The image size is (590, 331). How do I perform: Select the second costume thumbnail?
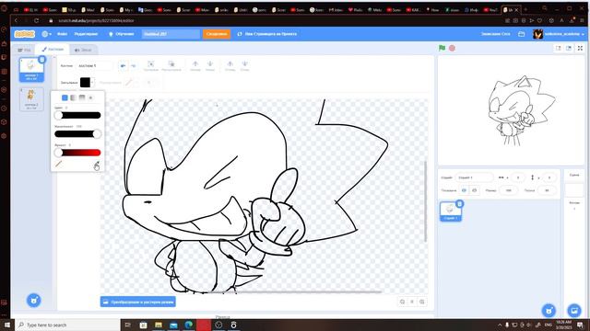pyautogui.click(x=31, y=99)
